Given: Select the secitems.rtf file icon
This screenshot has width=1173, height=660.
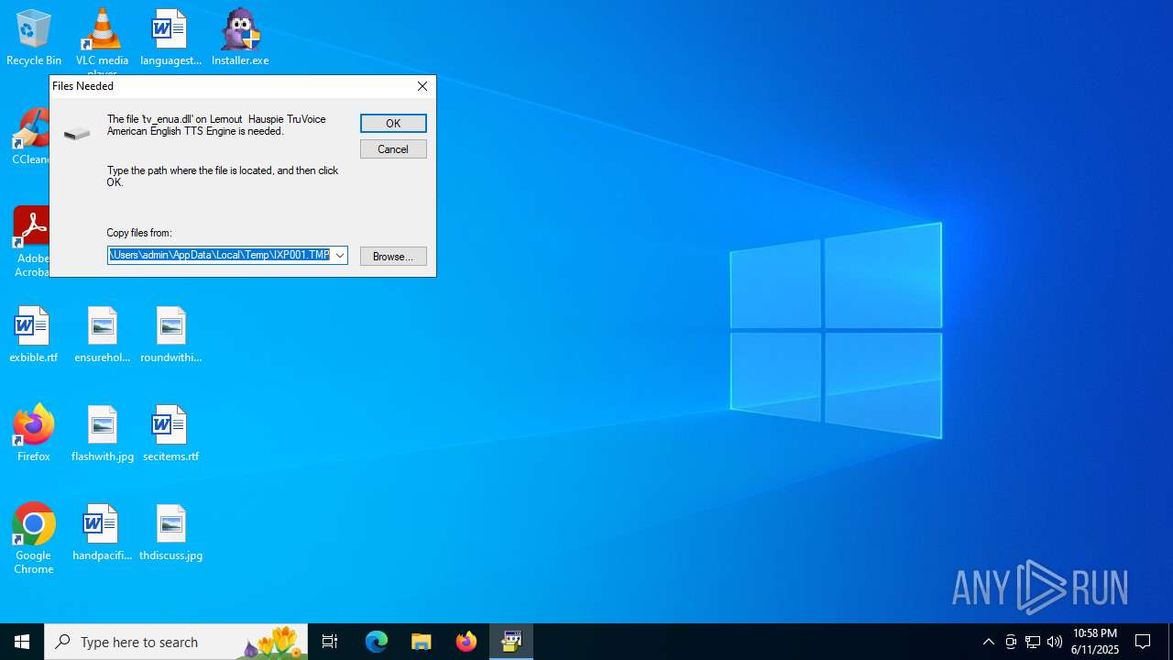Looking at the screenshot, I should tap(170, 433).
